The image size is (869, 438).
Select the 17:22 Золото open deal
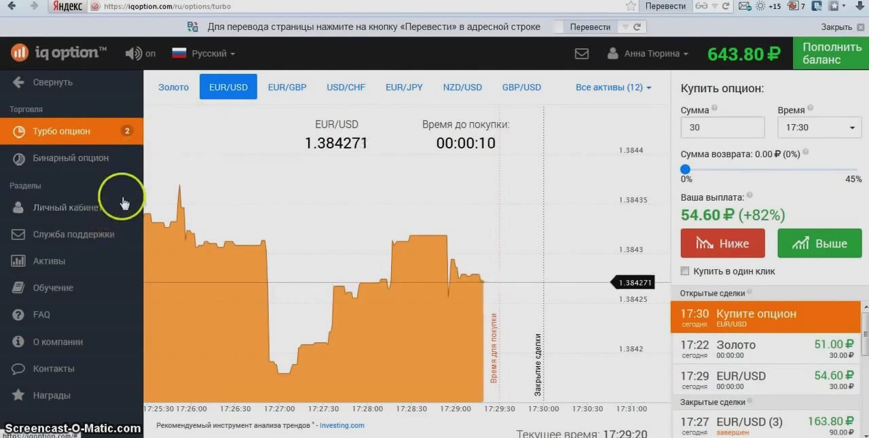coord(766,349)
